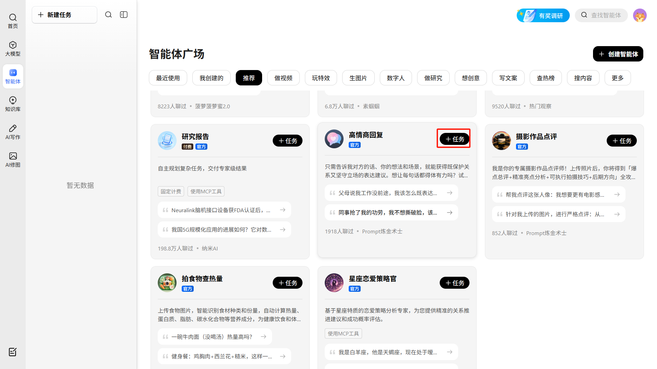Expand the 更多 category tab
The height and width of the screenshot is (369, 657).
click(617, 78)
